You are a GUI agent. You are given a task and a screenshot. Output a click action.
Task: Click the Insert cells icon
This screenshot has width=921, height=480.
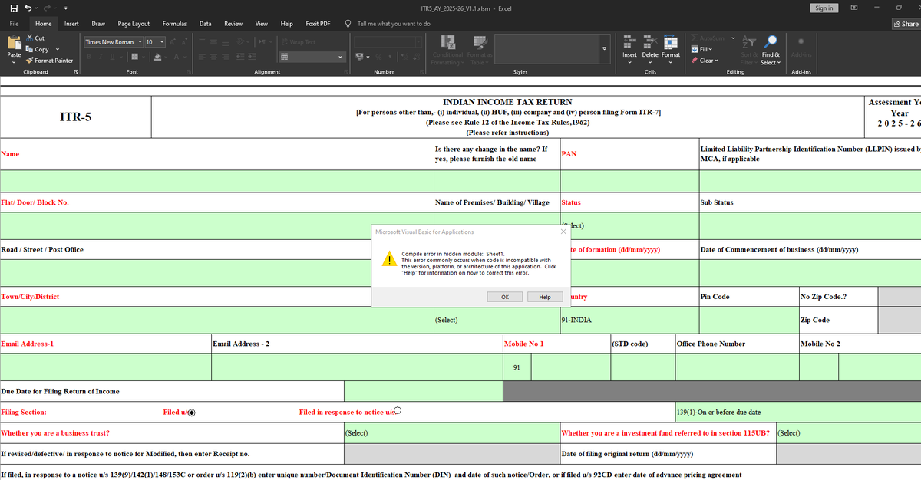tap(629, 41)
